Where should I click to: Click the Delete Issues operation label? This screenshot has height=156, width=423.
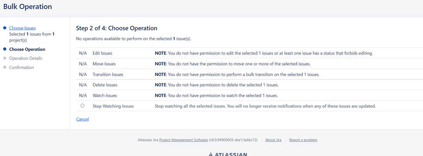tap(105, 85)
